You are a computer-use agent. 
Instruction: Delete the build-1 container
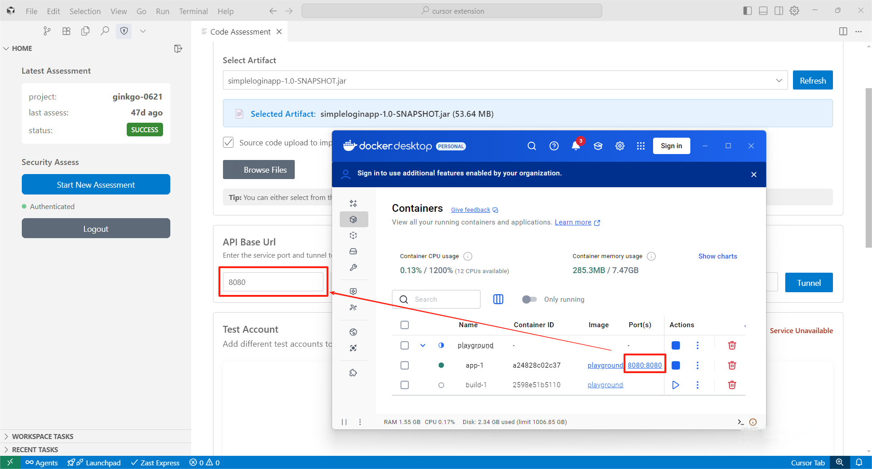coord(732,385)
